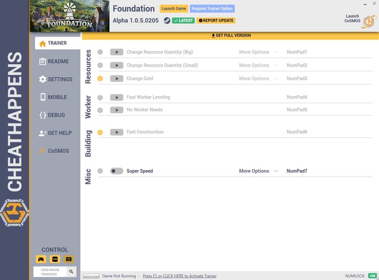Open the GET HELP tab
This screenshot has width=379, height=280.
coord(55,133)
